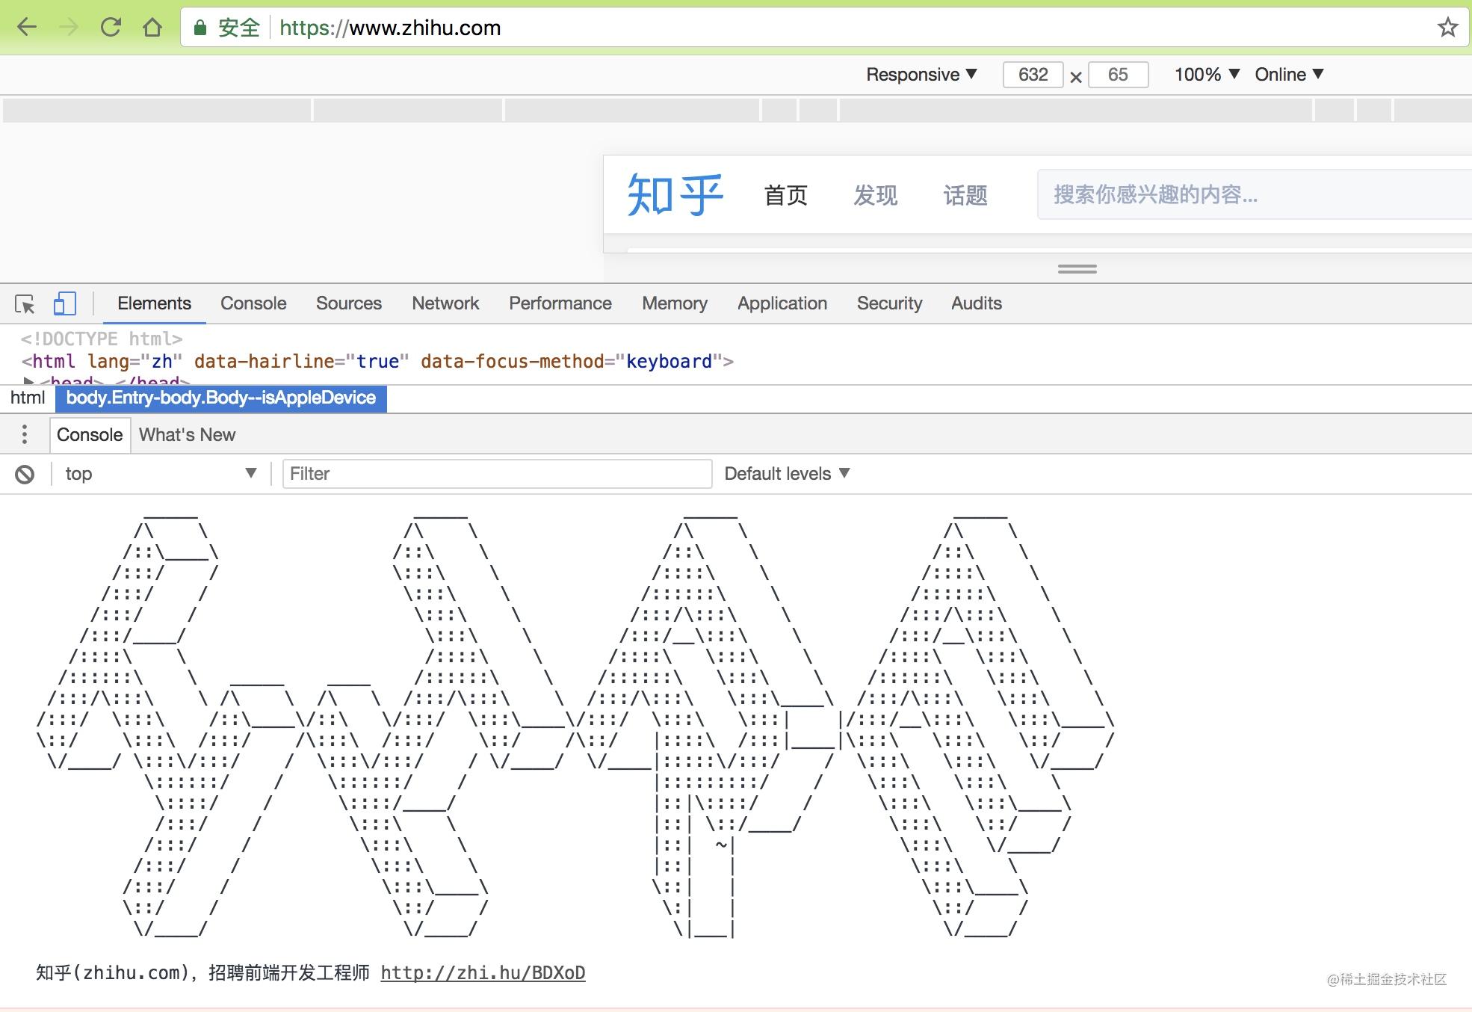Open the Default levels dropdown

tap(785, 473)
